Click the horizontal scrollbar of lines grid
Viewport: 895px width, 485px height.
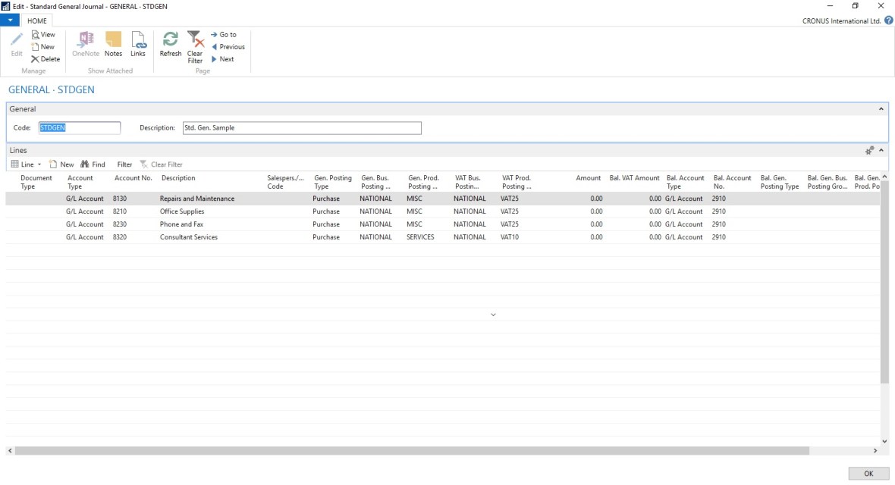click(410, 450)
